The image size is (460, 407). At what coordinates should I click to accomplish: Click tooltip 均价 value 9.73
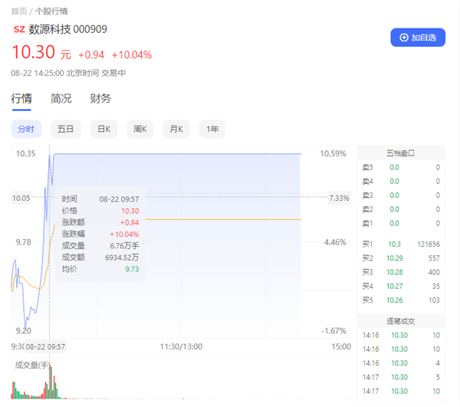tap(132, 269)
